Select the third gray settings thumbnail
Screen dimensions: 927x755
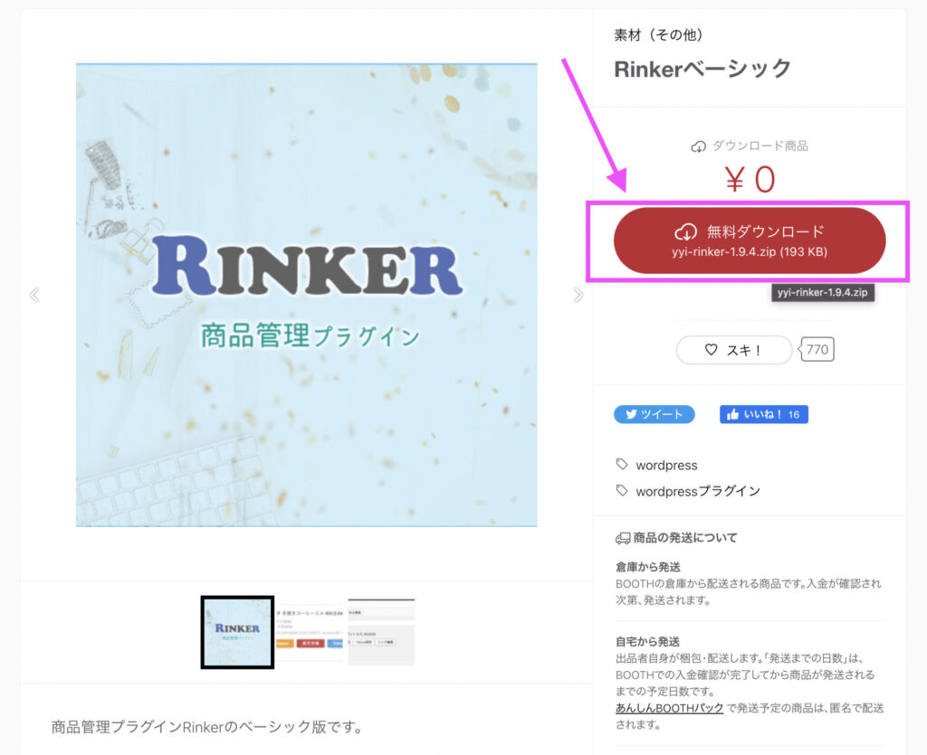click(381, 632)
